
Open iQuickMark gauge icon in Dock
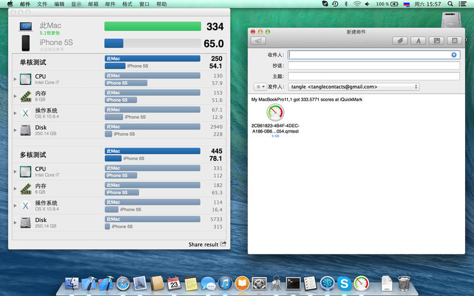click(361, 284)
